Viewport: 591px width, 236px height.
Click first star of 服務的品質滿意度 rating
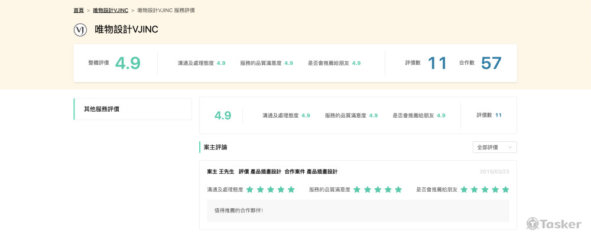(357, 190)
